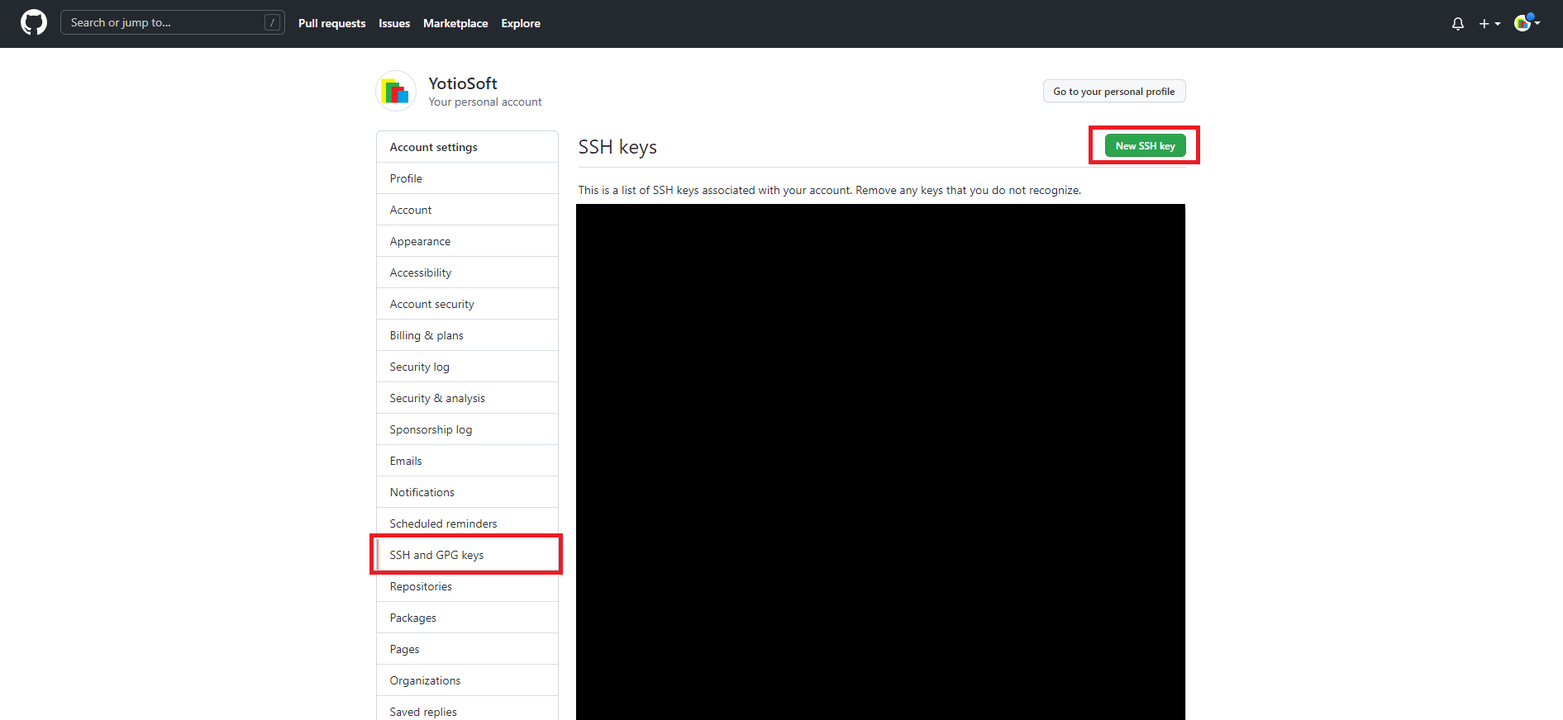This screenshot has height=720, width=1563.
Task: Open the notifications bell
Action: pyautogui.click(x=1458, y=24)
